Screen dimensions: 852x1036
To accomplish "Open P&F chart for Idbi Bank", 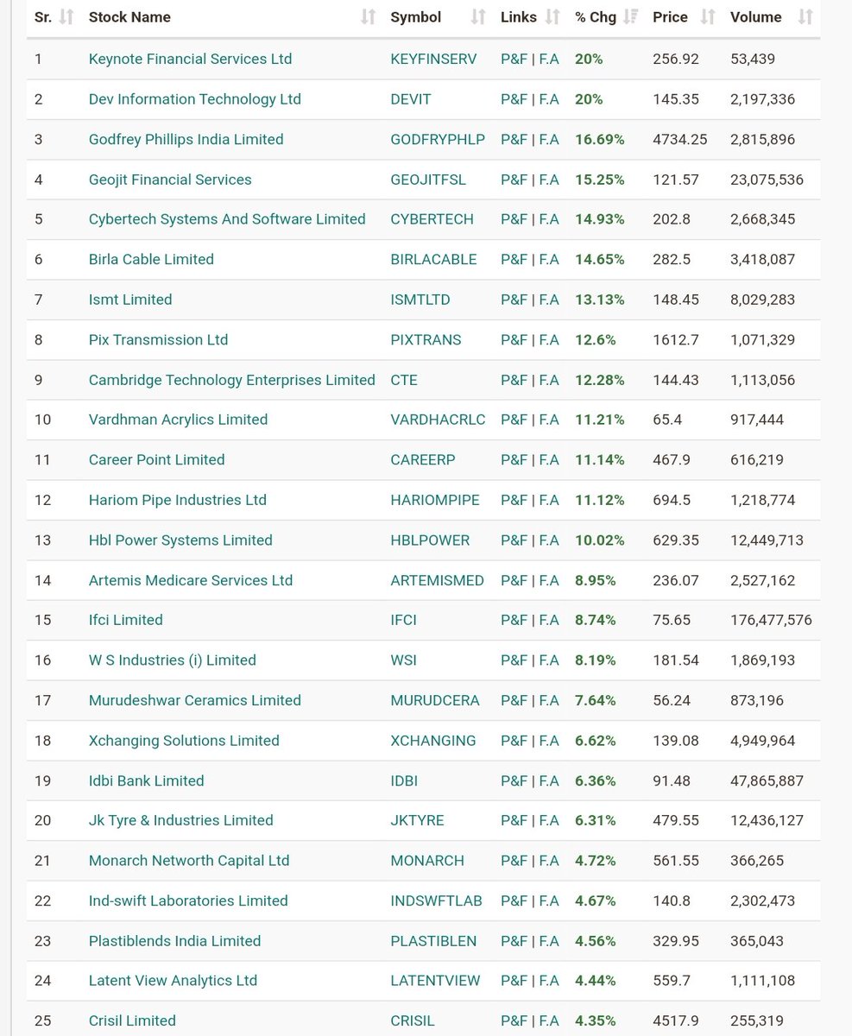I will [514, 780].
